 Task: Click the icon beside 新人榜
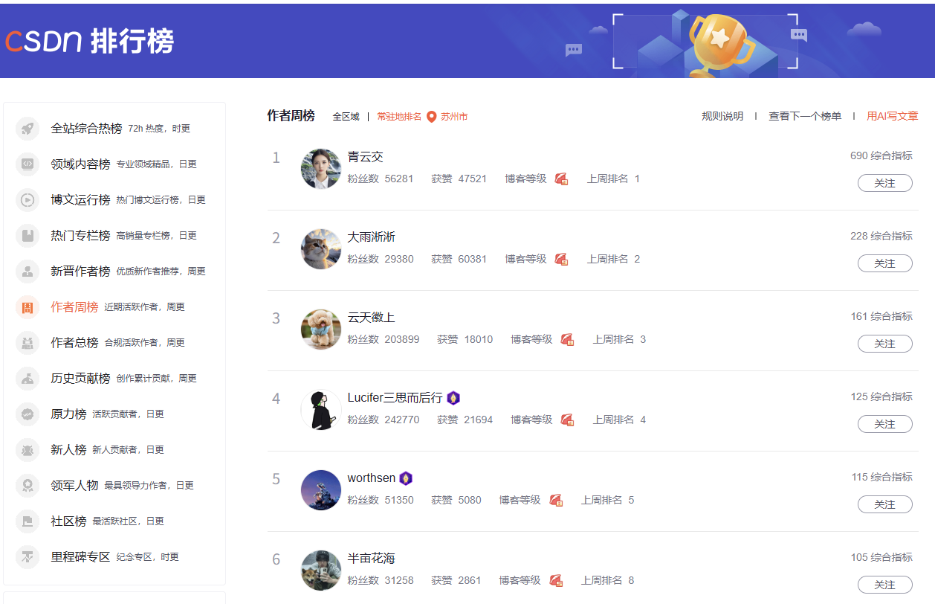(27, 450)
